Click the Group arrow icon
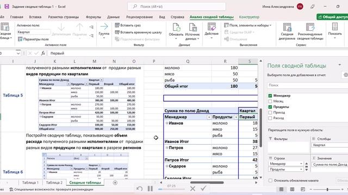This screenshot has width=348, height=195. tap(104, 27)
